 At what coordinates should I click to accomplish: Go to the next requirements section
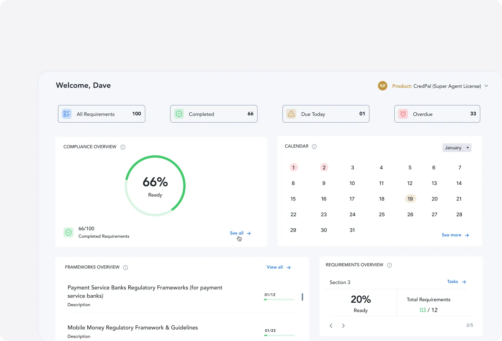click(343, 326)
